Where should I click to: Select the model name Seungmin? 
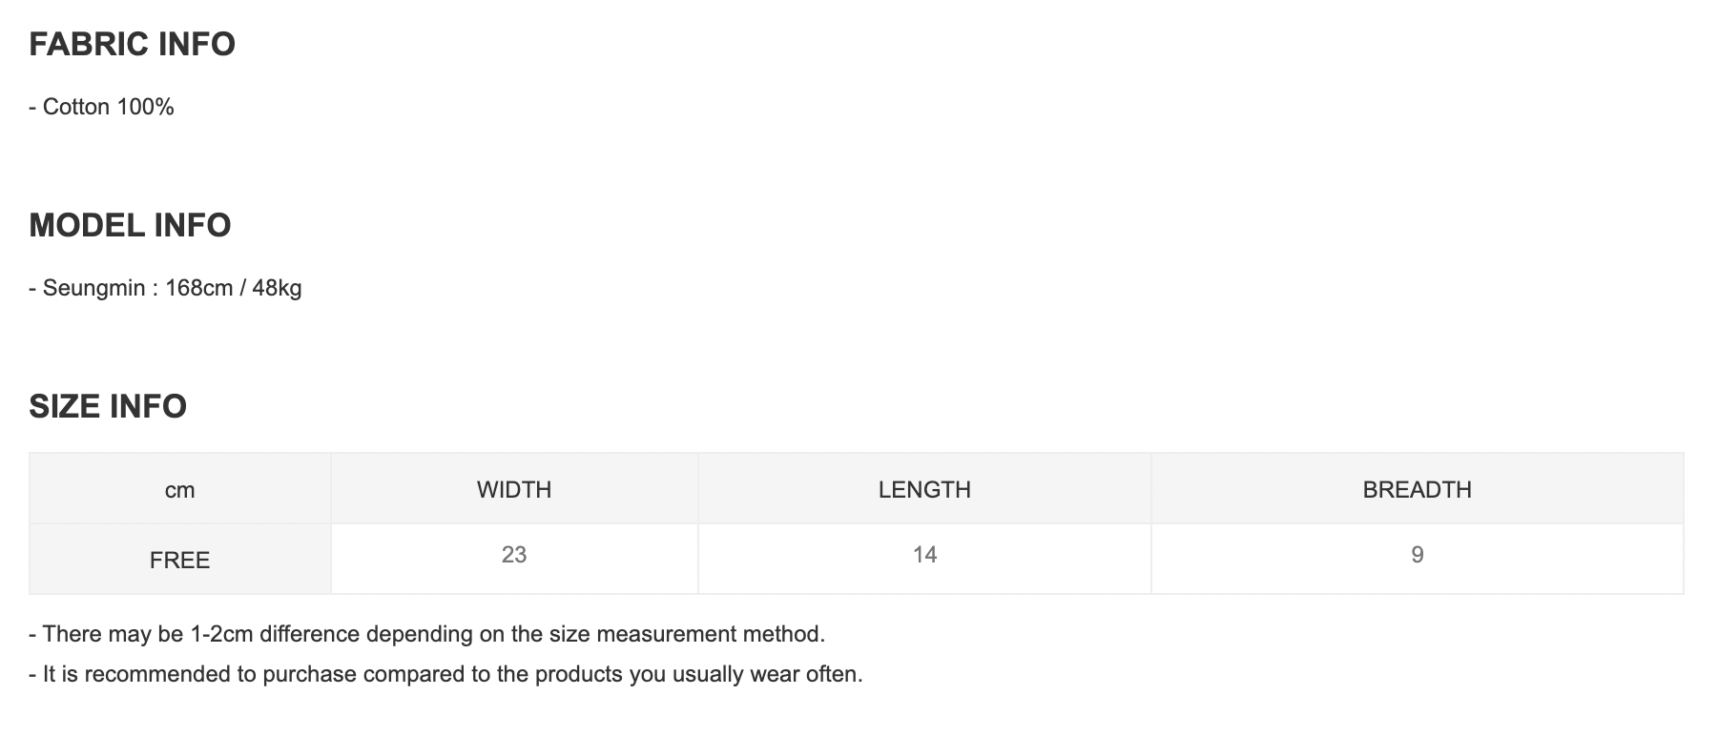(93, 288)
